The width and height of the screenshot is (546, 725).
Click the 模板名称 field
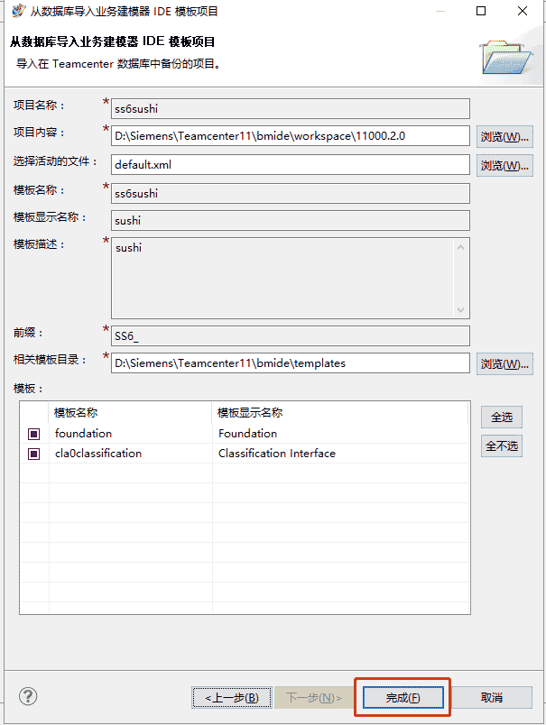click(x=290, y=193)
